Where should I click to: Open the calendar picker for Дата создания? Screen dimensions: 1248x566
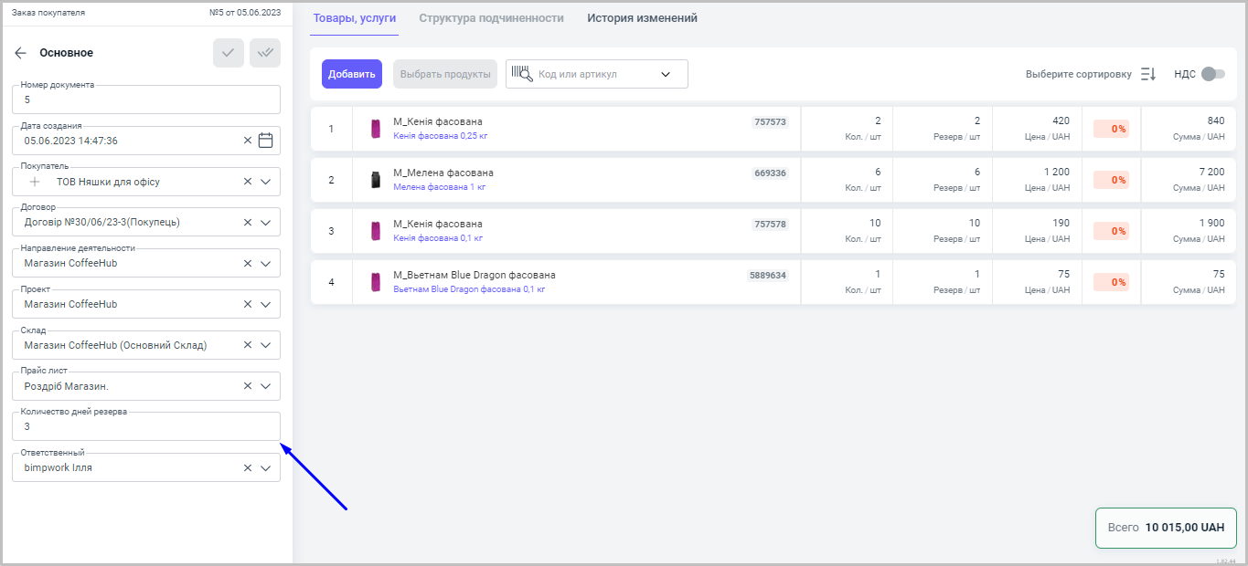266,141
